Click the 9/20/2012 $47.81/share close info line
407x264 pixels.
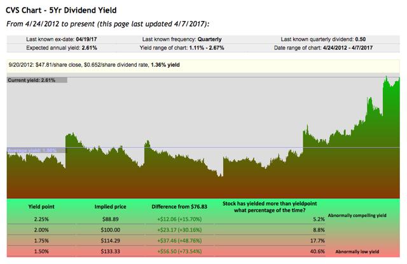point(94,65)
